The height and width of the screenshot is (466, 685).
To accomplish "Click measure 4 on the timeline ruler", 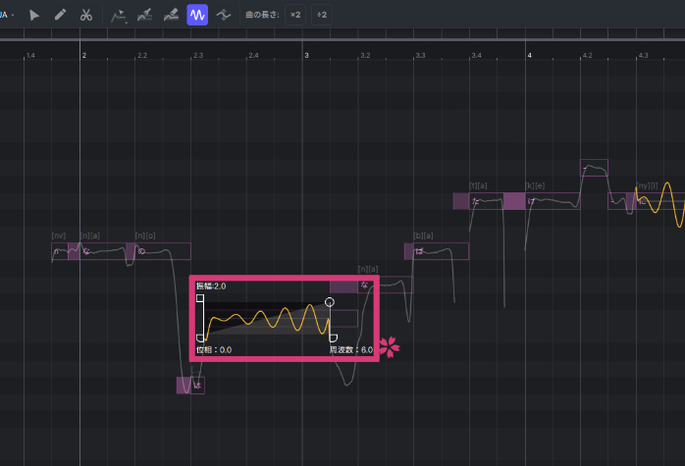I will [529, 56].
